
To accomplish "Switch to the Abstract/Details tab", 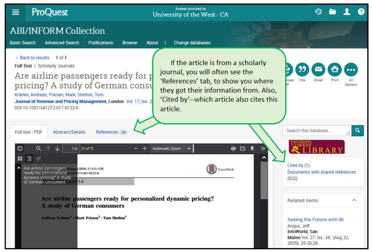I will [x=69, y=132].
